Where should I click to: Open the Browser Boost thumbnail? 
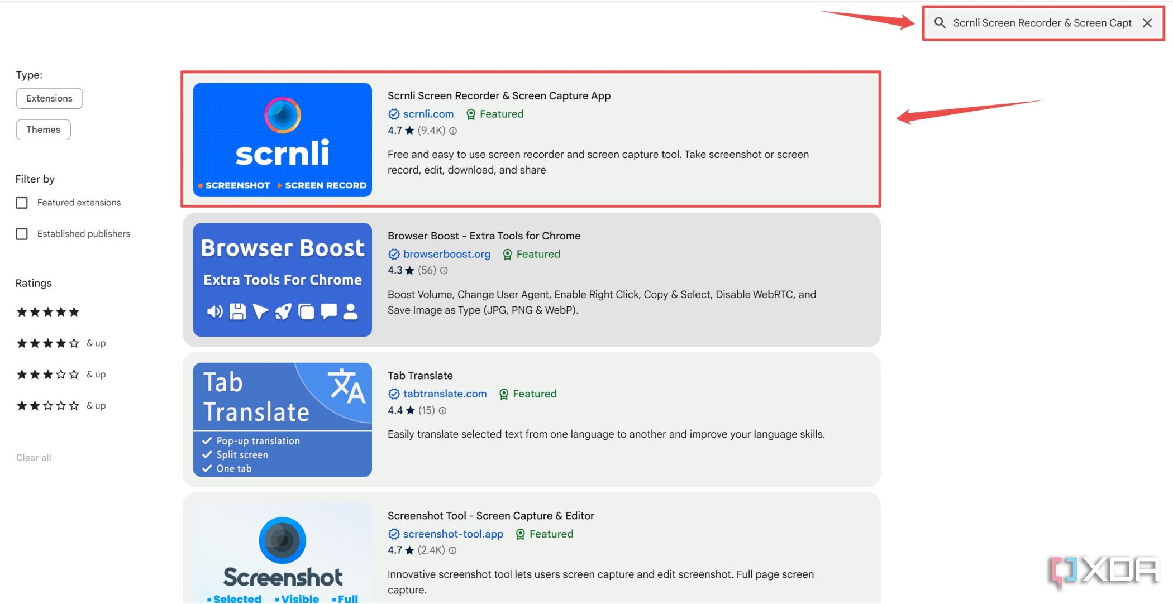pos(283,280)
